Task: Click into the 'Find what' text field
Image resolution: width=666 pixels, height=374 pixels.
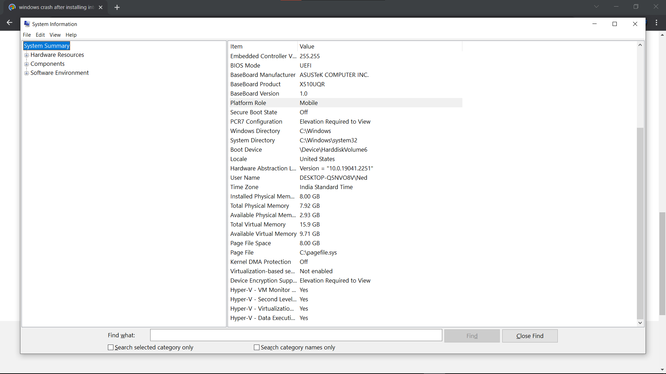Action: [x=296, y=335]
